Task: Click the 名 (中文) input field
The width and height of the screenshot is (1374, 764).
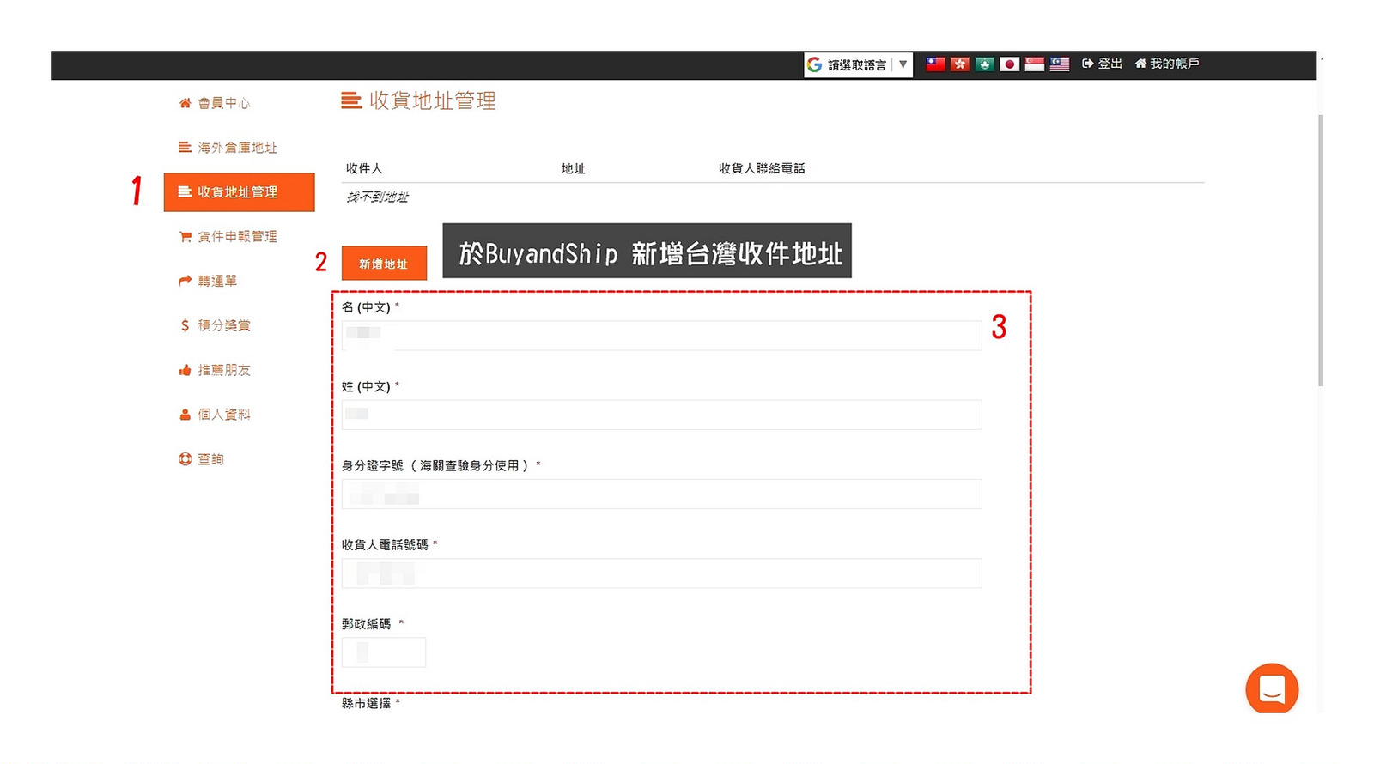Action: pos(661,335)
